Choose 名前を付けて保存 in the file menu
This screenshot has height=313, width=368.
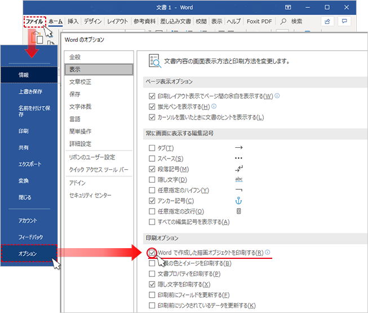(29, 111)
